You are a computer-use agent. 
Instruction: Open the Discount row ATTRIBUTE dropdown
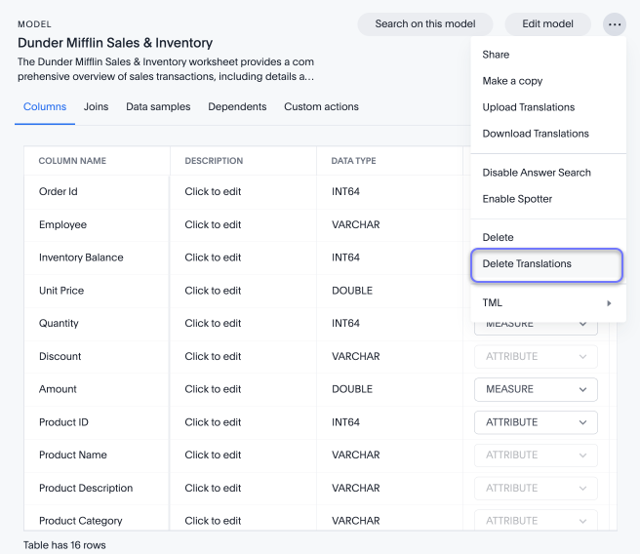(536, 357)
